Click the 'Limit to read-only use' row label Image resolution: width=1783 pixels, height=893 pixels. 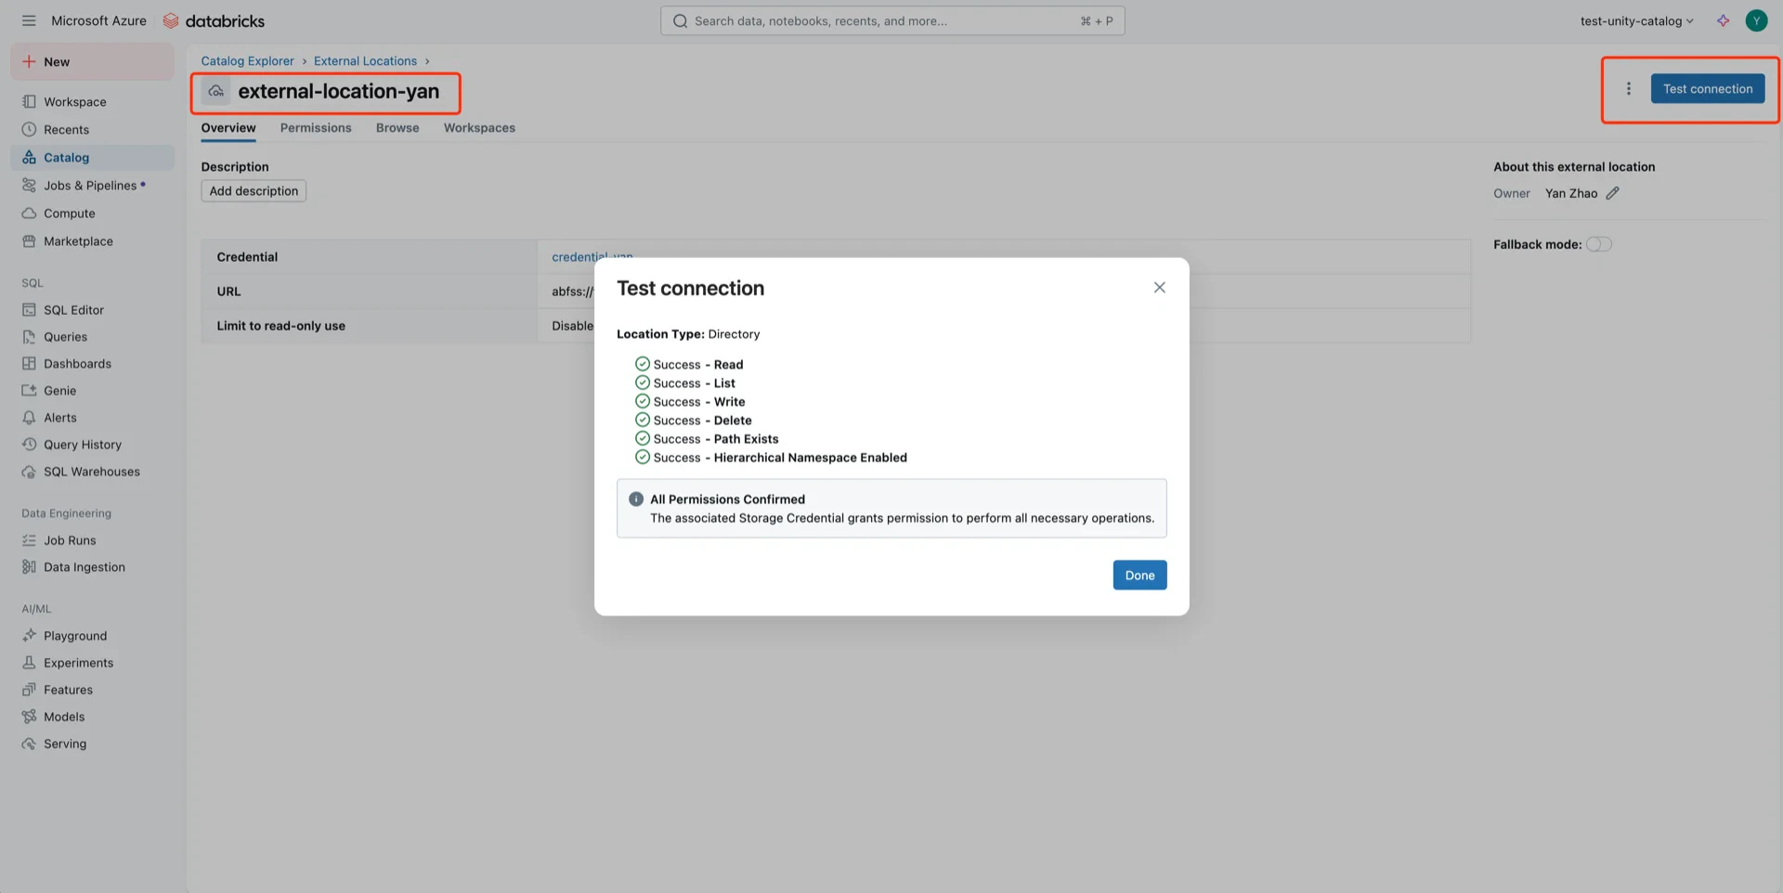coord(280,326)
